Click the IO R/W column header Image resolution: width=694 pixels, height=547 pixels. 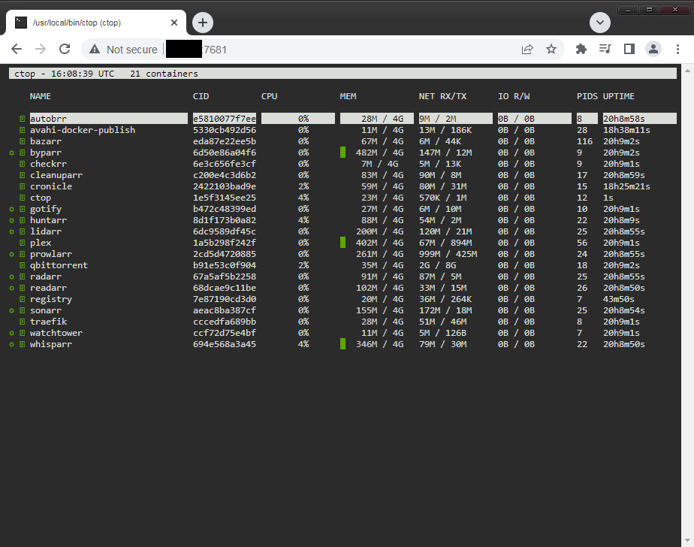514,96
